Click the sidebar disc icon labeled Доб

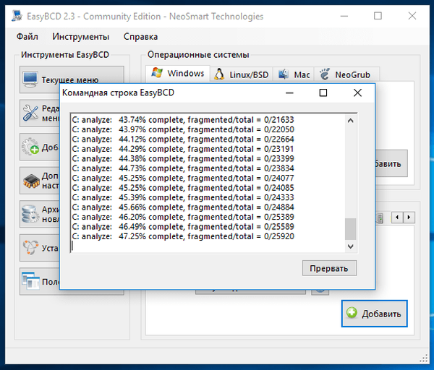coord(30,147)
